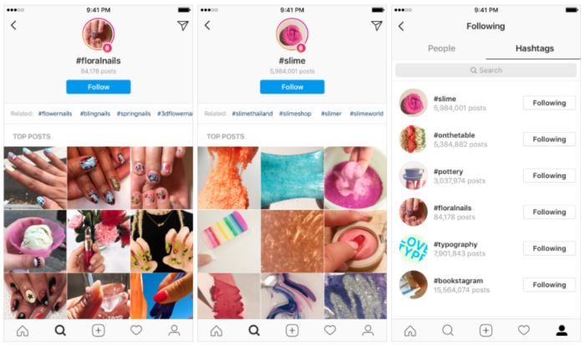Follow the #floralnails hashtag
The height and width of the screenshot is (346, 585).
click(x=99, y=87)
